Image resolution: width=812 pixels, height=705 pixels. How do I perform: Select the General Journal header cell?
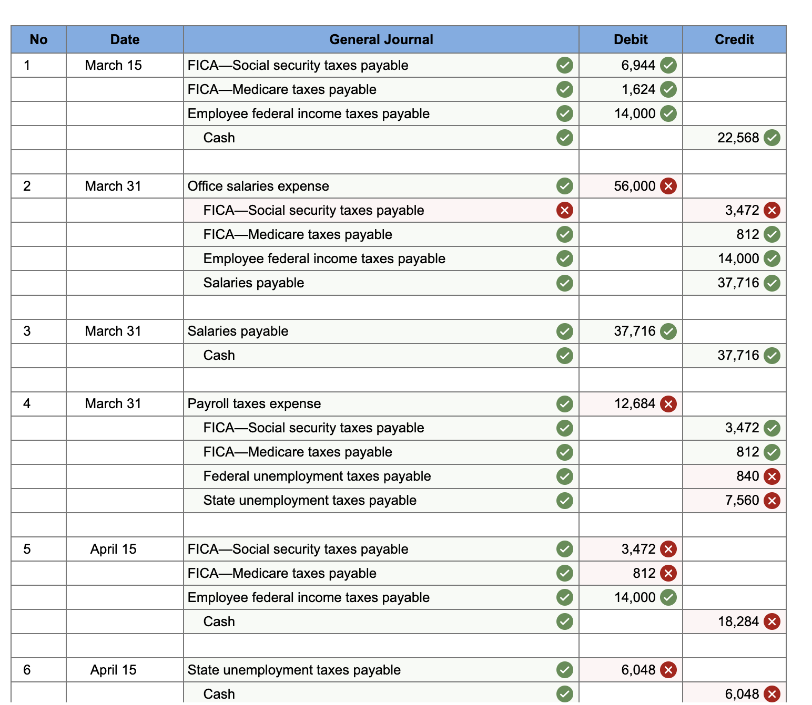pos(380,39)
